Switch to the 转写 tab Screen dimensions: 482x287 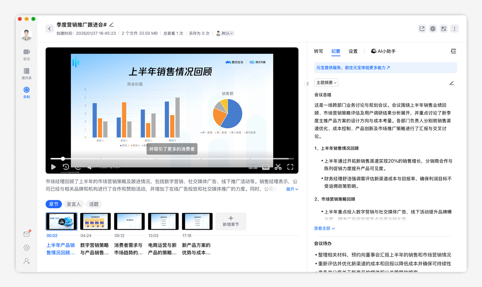[x=318, y=51]
